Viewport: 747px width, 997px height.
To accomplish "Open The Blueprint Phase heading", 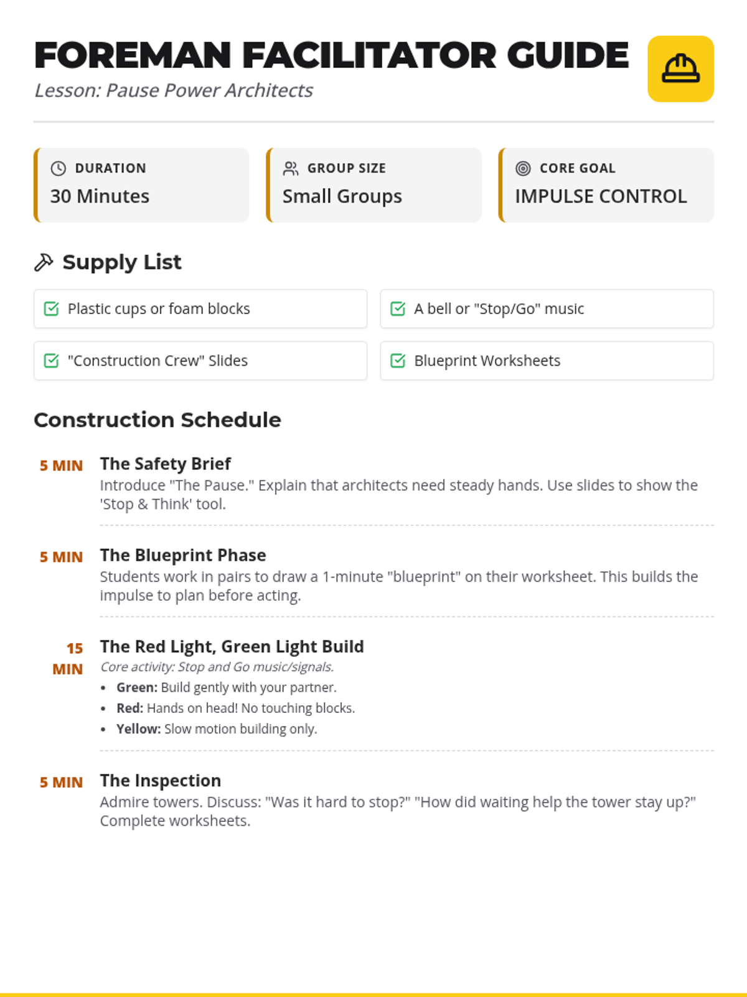I will point(183,555).
